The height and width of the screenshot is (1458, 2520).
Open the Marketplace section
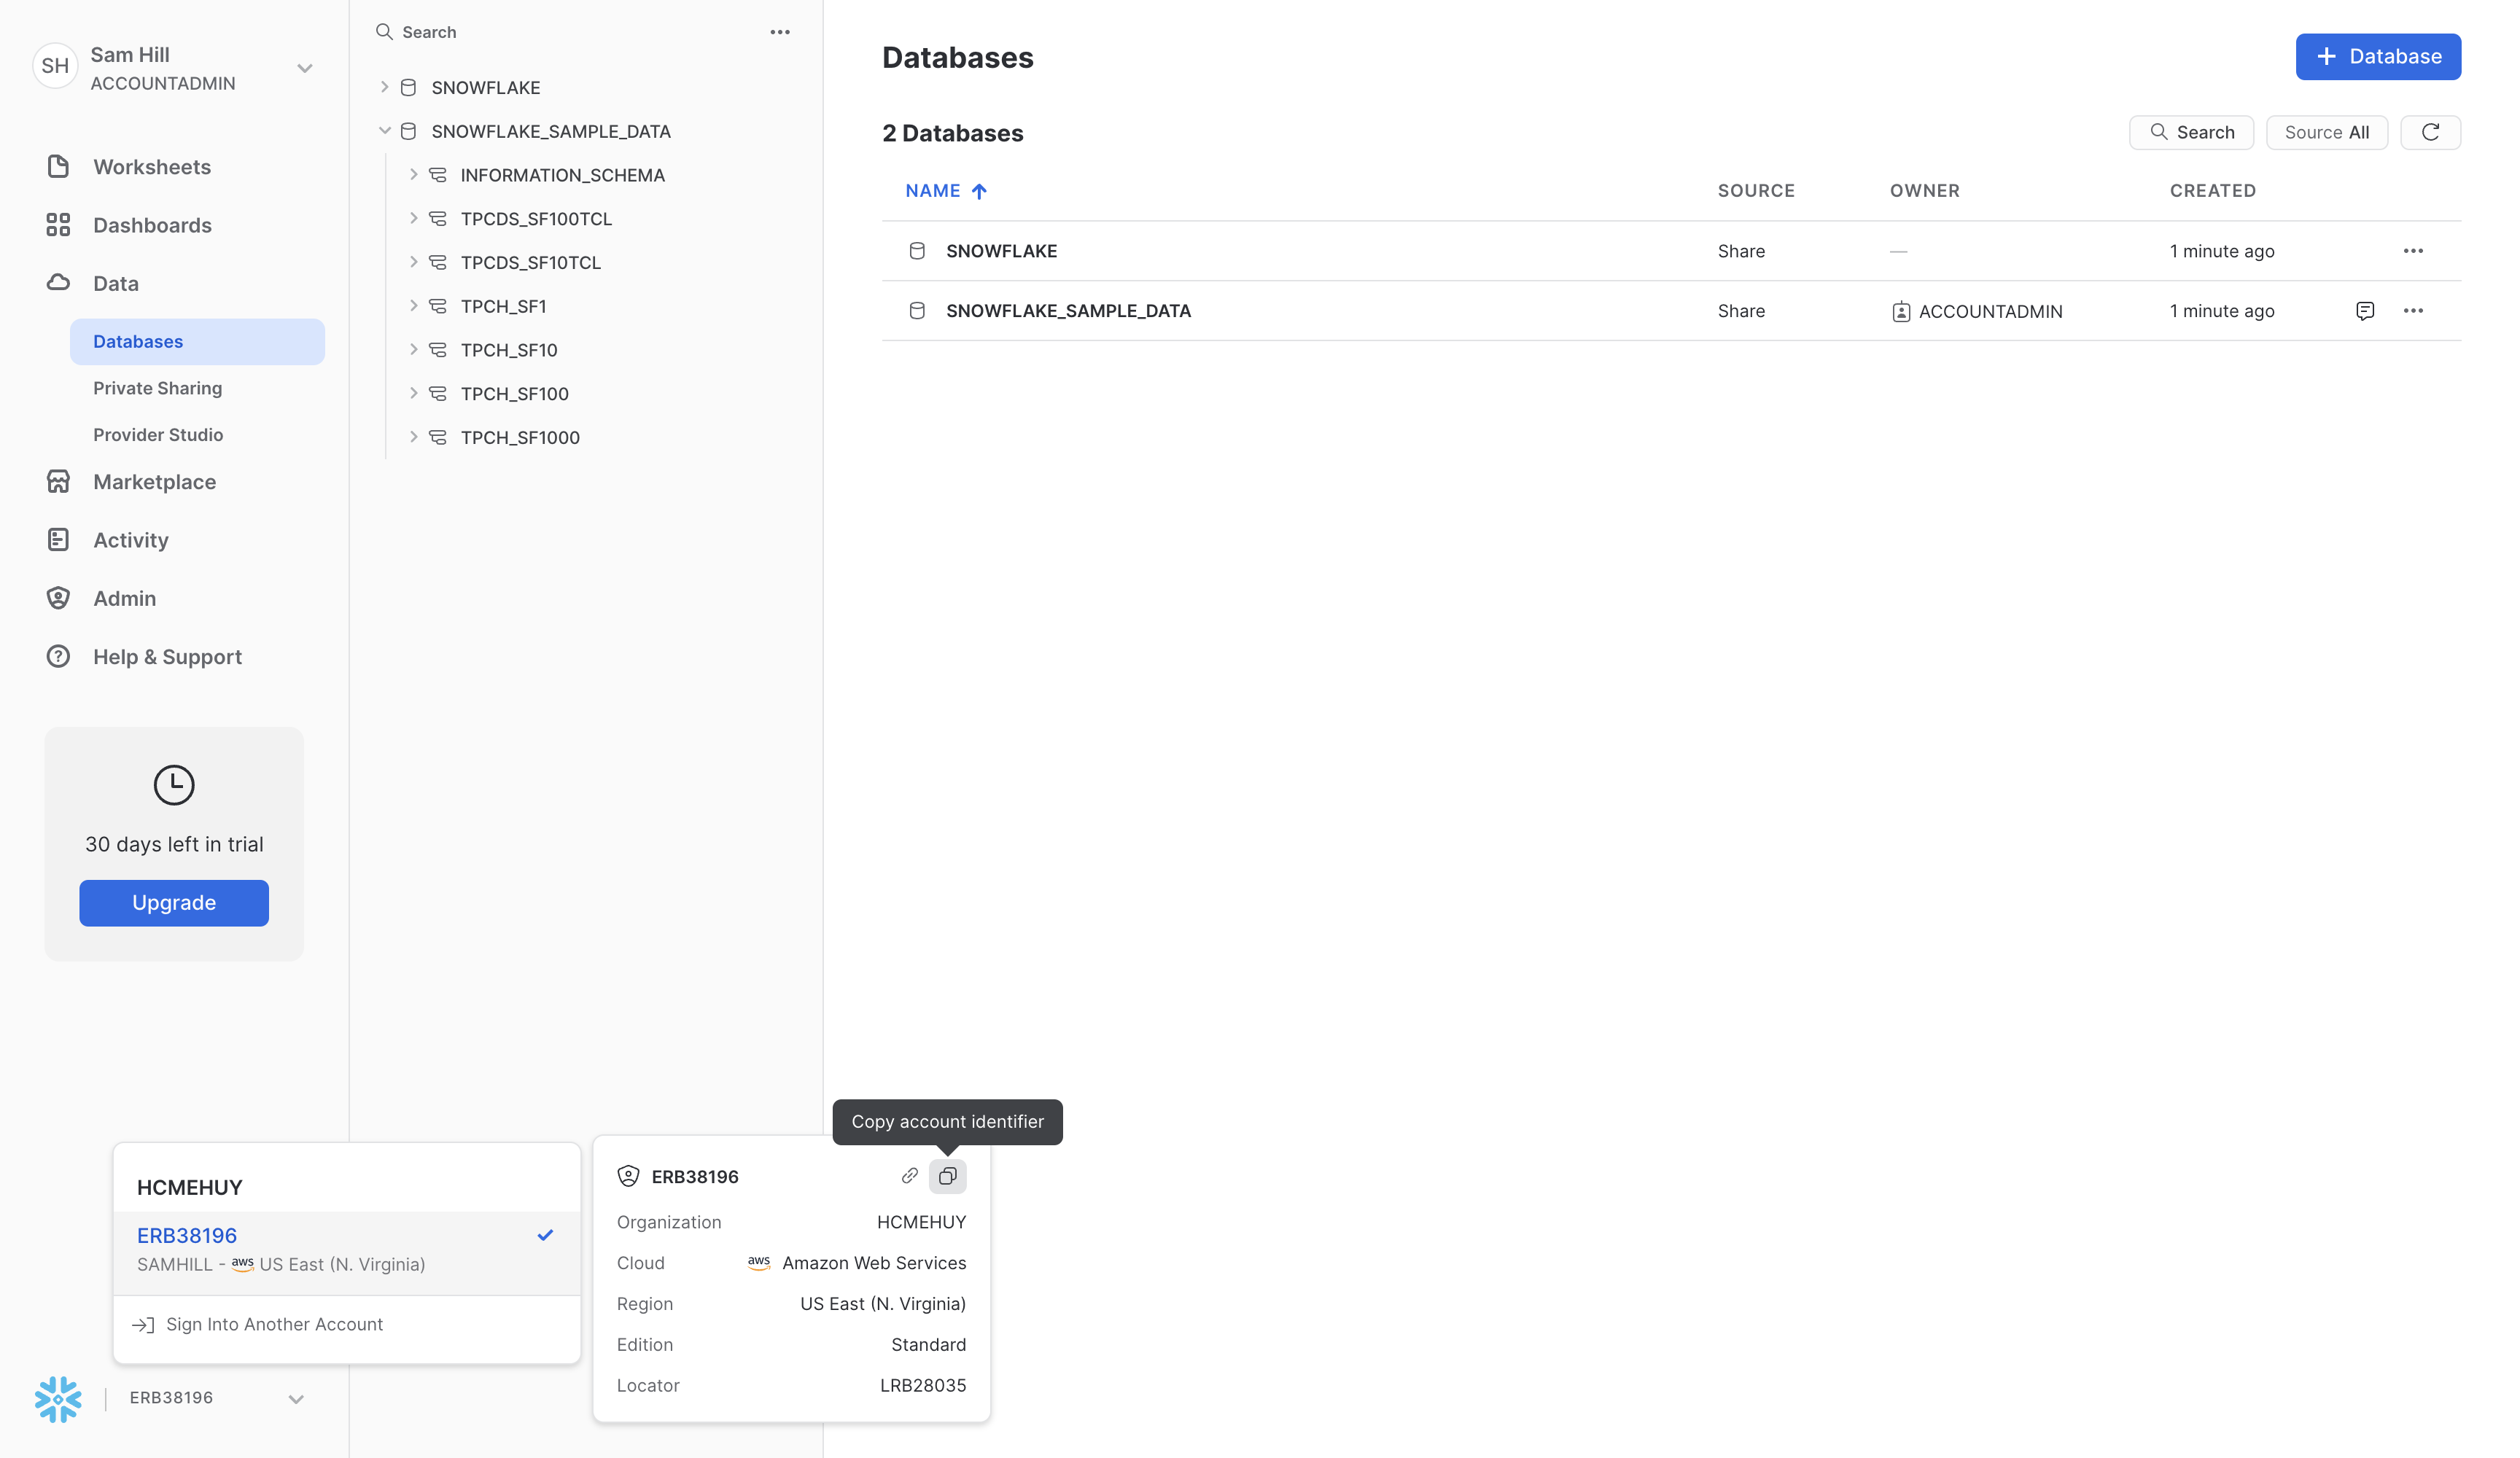click(x=155, y=482)
